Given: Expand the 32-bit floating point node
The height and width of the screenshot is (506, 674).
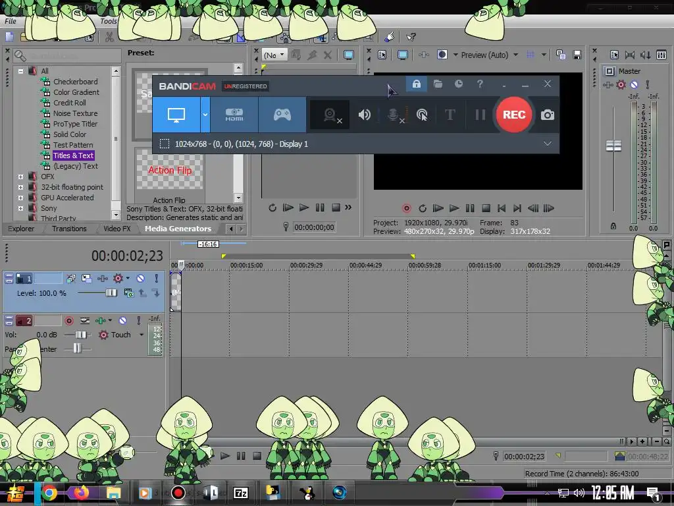Looking at the screenshot, I should (x=20, y=187).
